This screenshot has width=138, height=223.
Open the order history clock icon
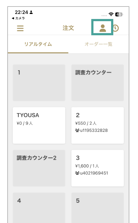pyautogui.click(x=116, y=28)
